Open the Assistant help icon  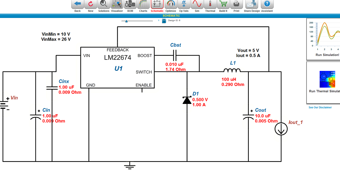[x=267, y=4]
